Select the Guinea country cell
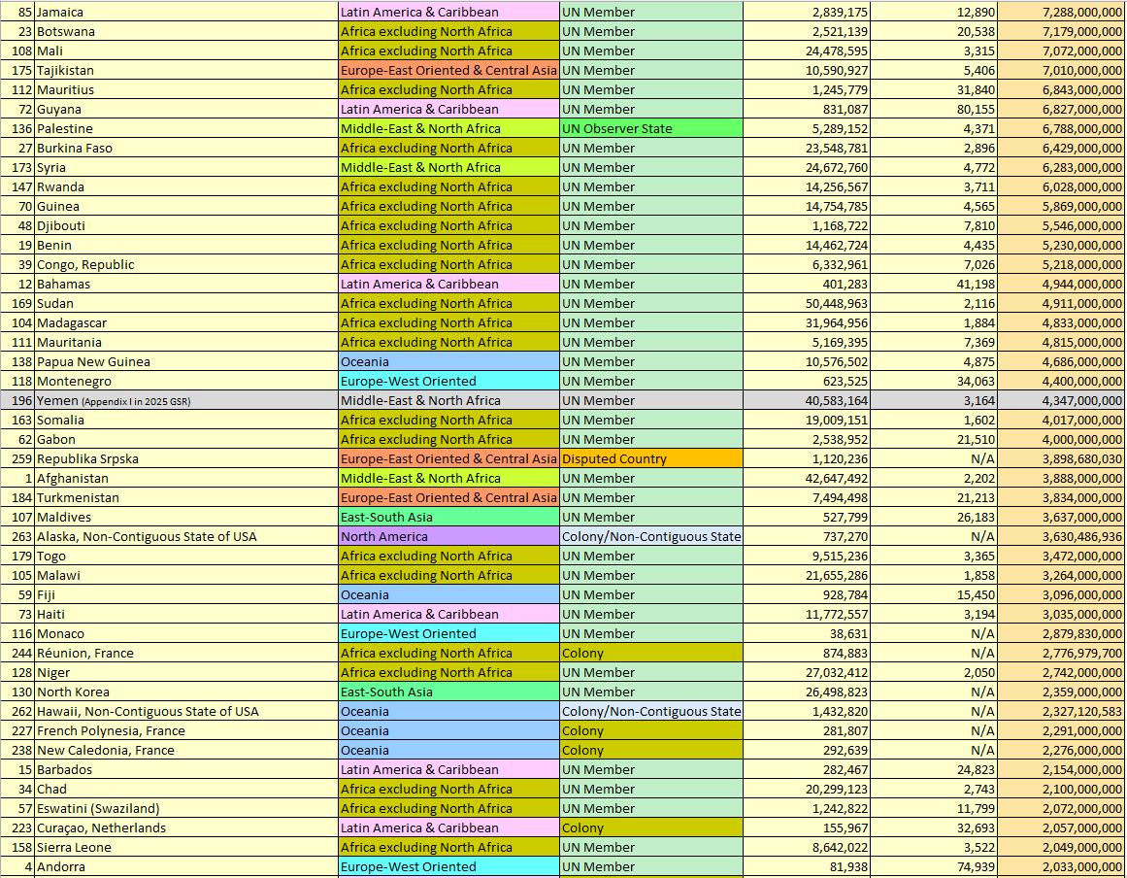1127x878 pixels. [x=186, y=206]
